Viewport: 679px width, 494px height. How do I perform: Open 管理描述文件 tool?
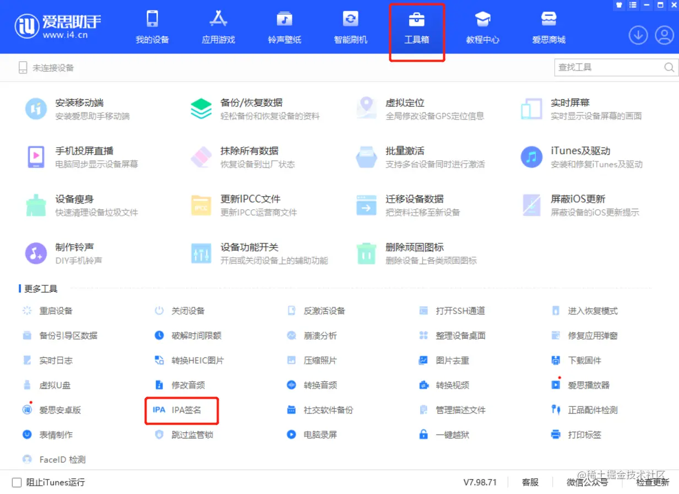coord(452,410)
